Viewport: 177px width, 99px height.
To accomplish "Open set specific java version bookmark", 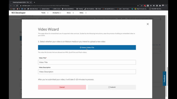I will coord(109,9).
